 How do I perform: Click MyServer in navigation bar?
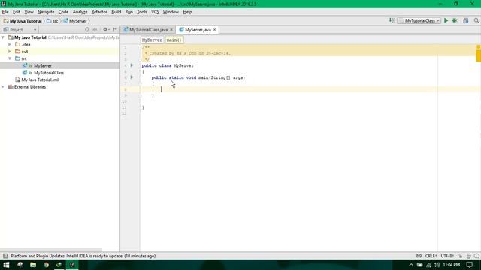[75, 21]
